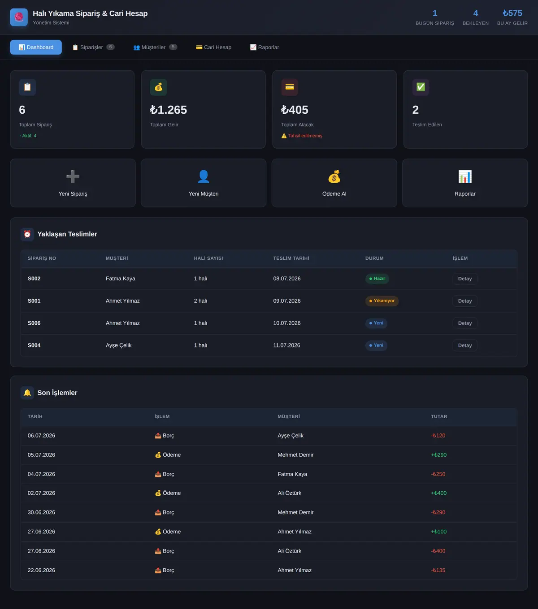Image resolution: width=538 pixels, height=609 pixels.
Task: Open Detay for order S002
Action: [x=465, y=279]
